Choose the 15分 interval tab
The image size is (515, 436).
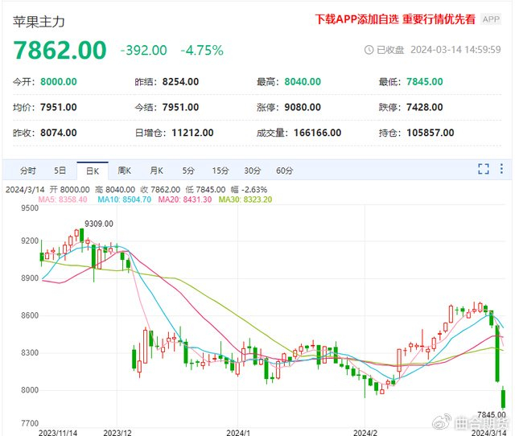(x=220, y=170)
